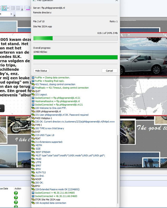Click the arrow icon beside SYST
This screenshot has width=167, height=208.
coord(33,132)
